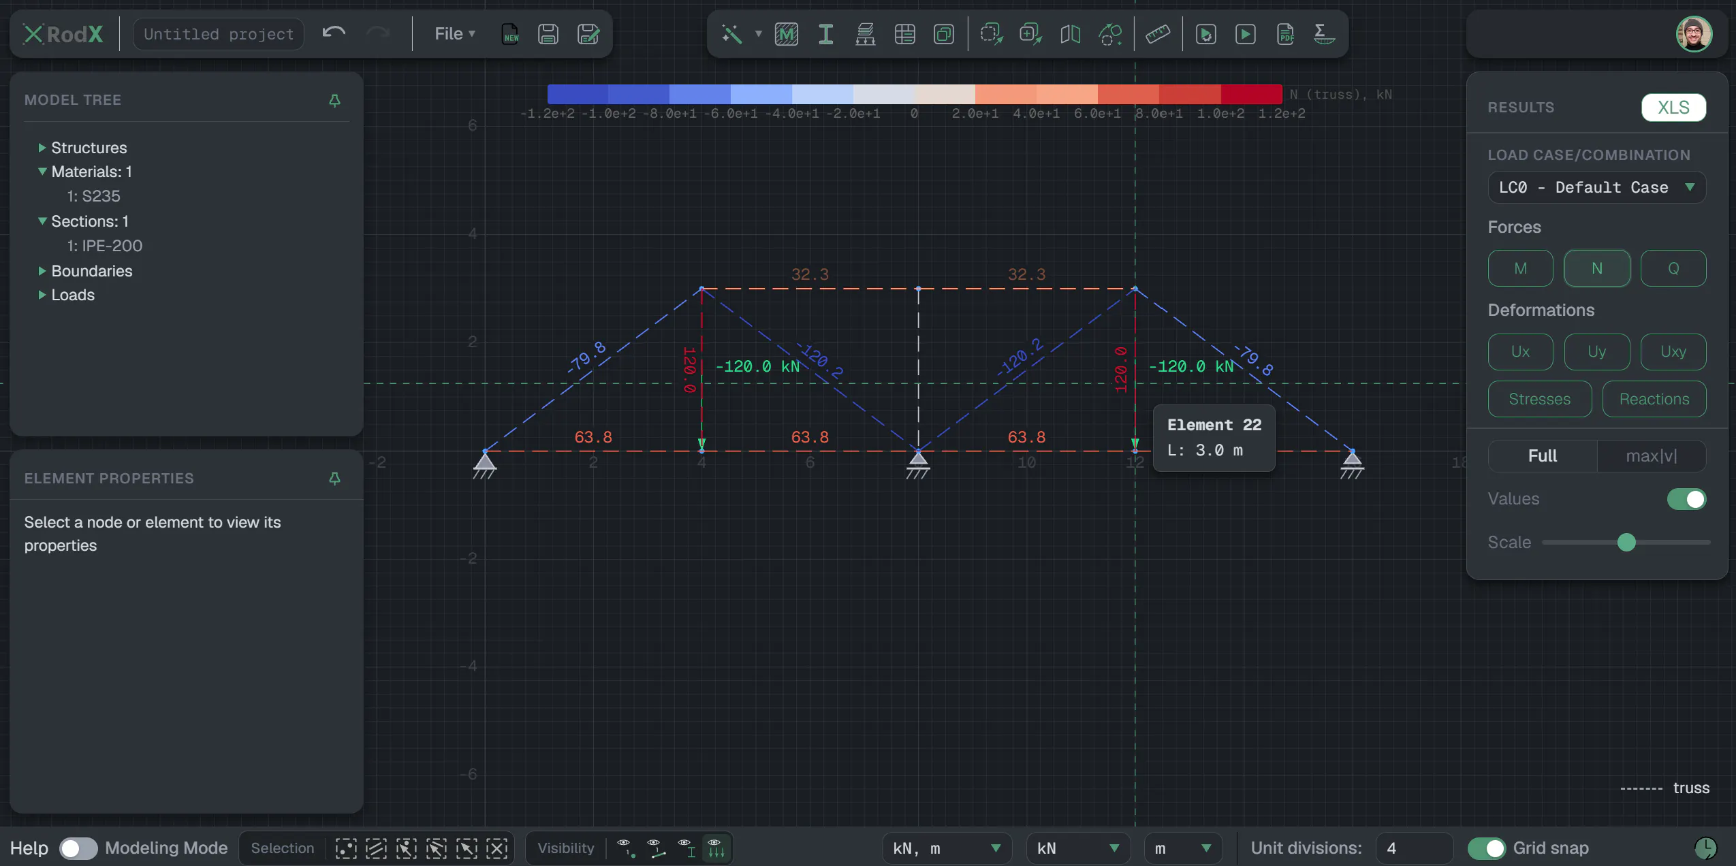Pin the Element Properties panel
This screenshot has height=866, width=1736.
click(x=334, y=479)
